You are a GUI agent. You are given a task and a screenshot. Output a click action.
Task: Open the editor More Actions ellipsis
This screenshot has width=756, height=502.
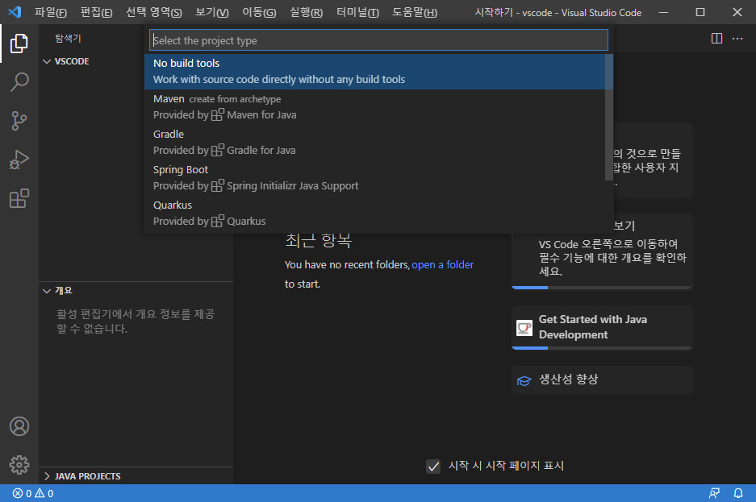(x=737, y=39)
